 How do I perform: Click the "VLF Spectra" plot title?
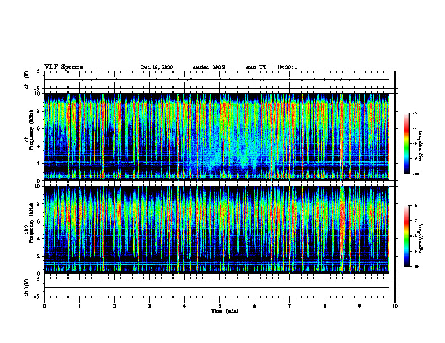(63, 67)
